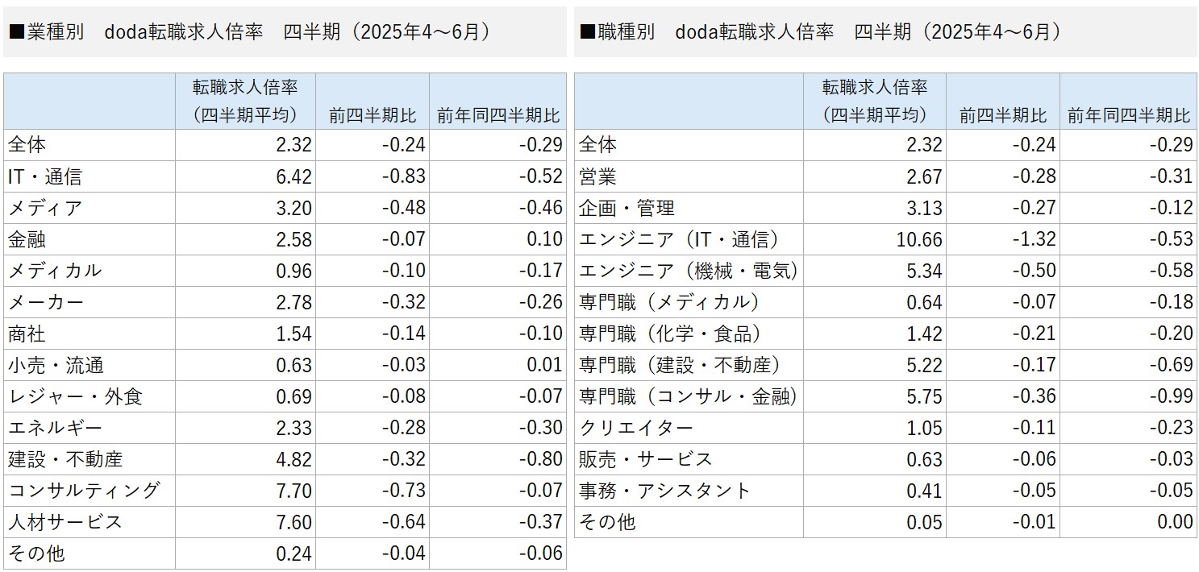This screenshot has height=572, width=1199.
Task: Select the 7.60 value for 人材サービス
Action: (x=294, y=522)
